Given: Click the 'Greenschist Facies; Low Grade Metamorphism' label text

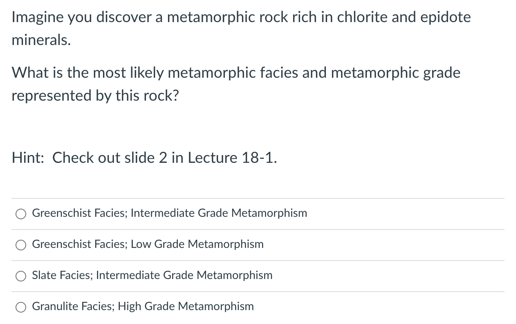Looking at the screenshot, I should [148, 244].
